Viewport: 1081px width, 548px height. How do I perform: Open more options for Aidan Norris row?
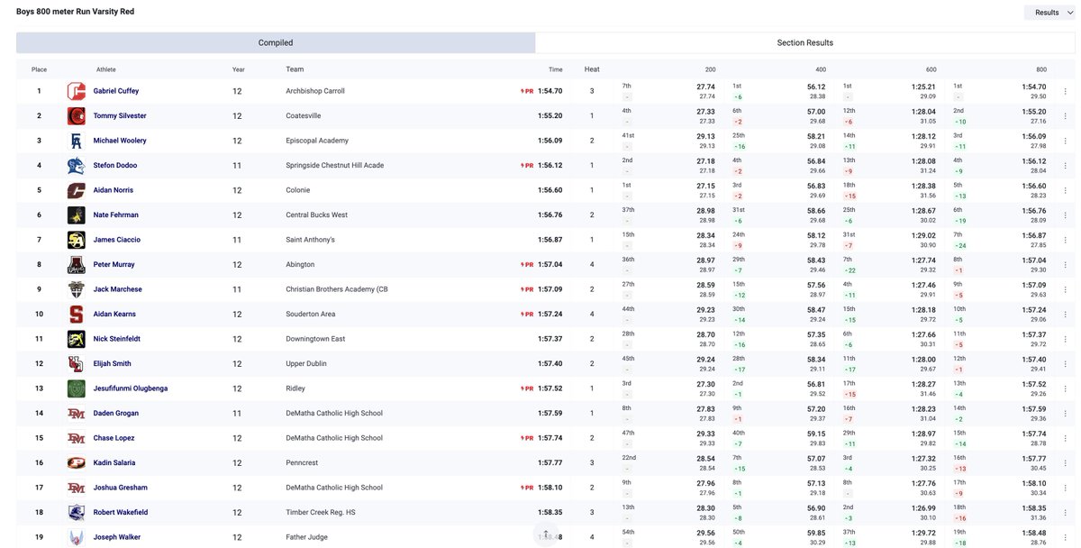(1065, 190)
